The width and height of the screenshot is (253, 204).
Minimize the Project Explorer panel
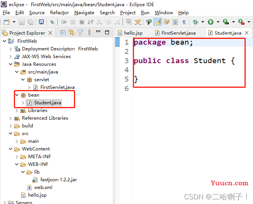[x=98, y=32]
